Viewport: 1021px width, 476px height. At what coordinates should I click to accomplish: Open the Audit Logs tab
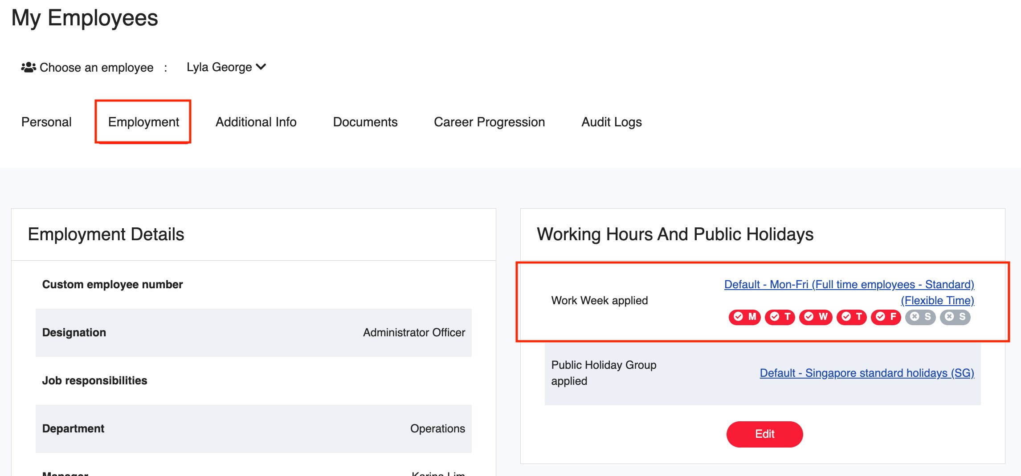click(612, 122)
